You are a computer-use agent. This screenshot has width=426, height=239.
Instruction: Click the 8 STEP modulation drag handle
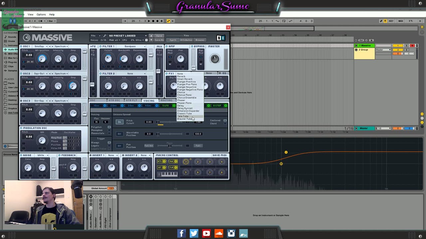pos(226,106)
